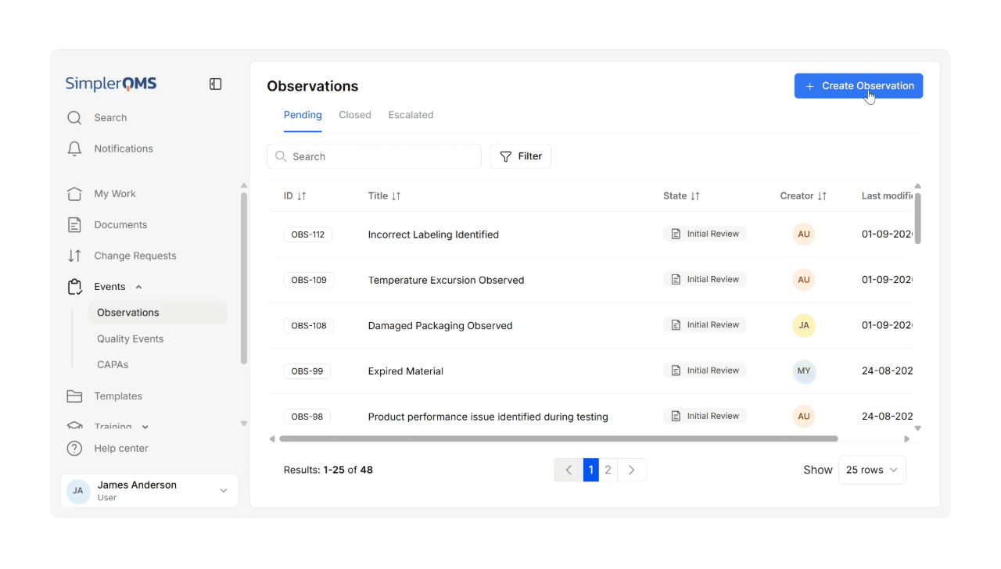Click the SimplerQMS logo
The width and height of the screenshot is (1001, 569).
click(x=111, y=84)
